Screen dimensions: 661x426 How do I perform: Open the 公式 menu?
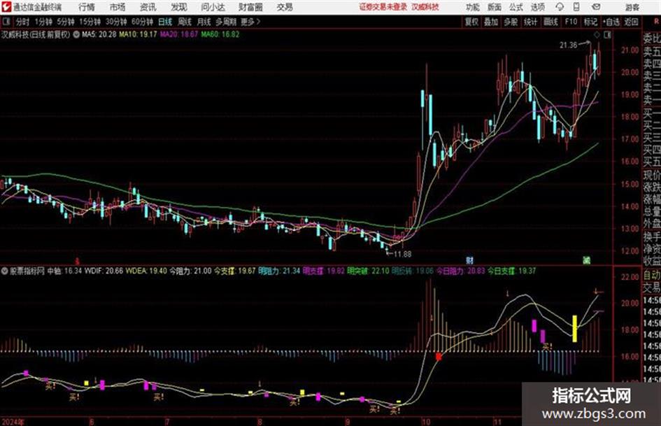click(516, 7)
